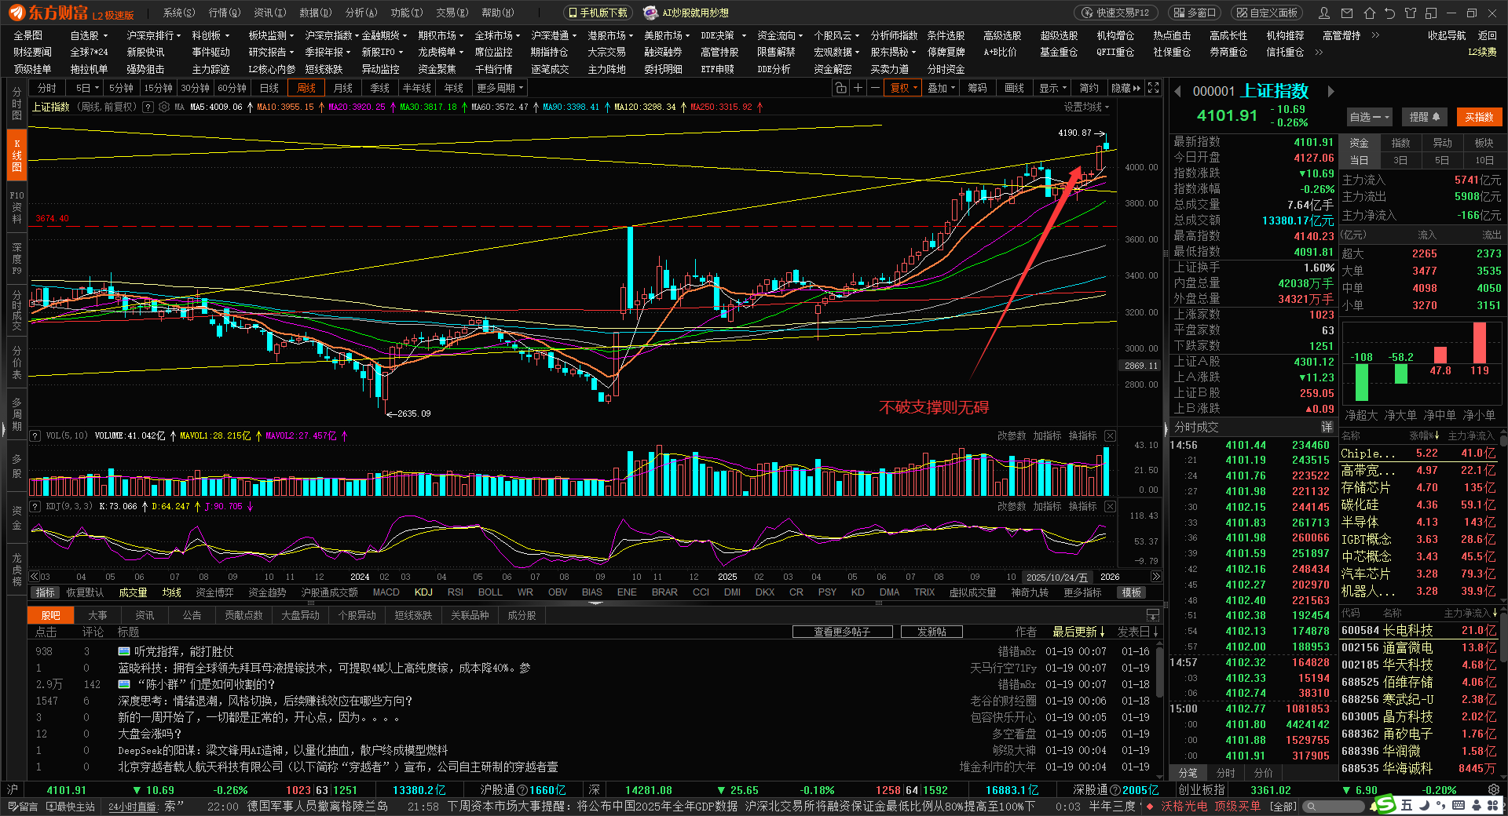
Task: Open the skin theme shirt icon
Action: 1411,13
